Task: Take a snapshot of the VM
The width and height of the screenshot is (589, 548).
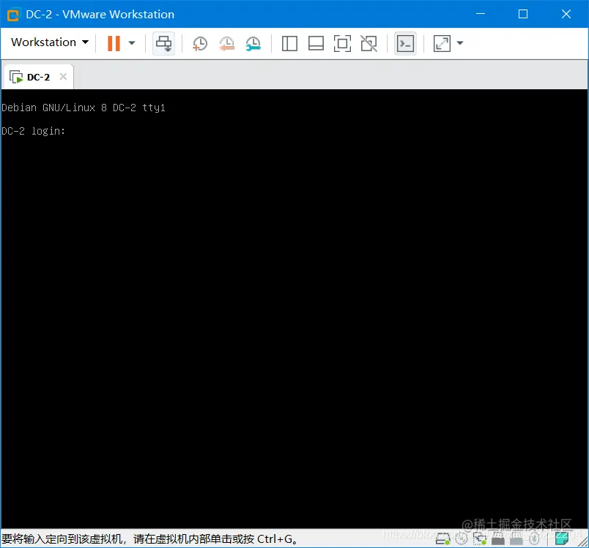Action: click(200, 43)
